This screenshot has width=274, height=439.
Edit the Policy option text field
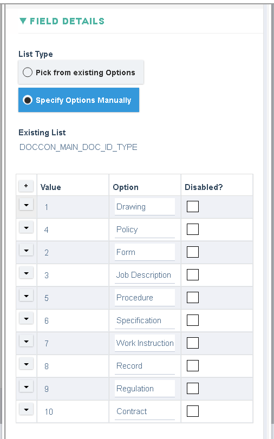tap(145, 230)
